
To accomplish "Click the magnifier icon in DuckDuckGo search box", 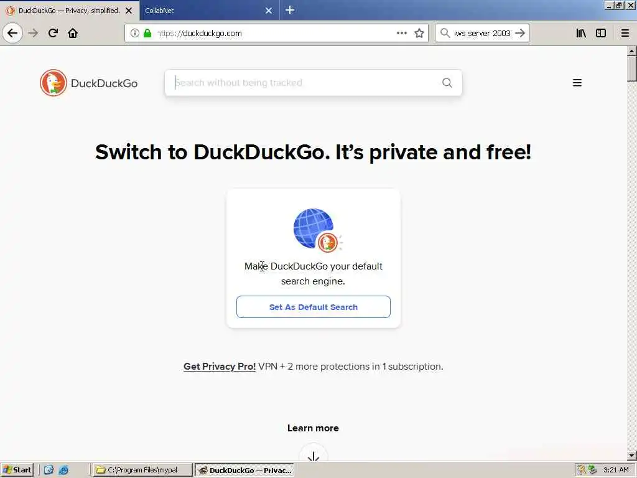I will tap(447, 83).
